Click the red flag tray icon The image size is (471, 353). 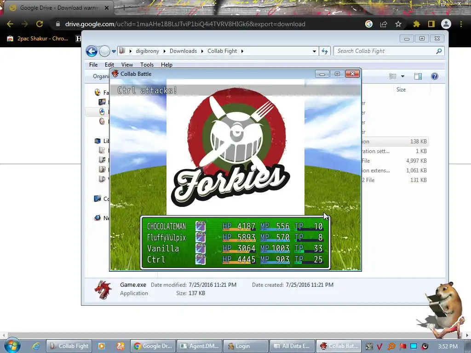click(x=402, y=347)
